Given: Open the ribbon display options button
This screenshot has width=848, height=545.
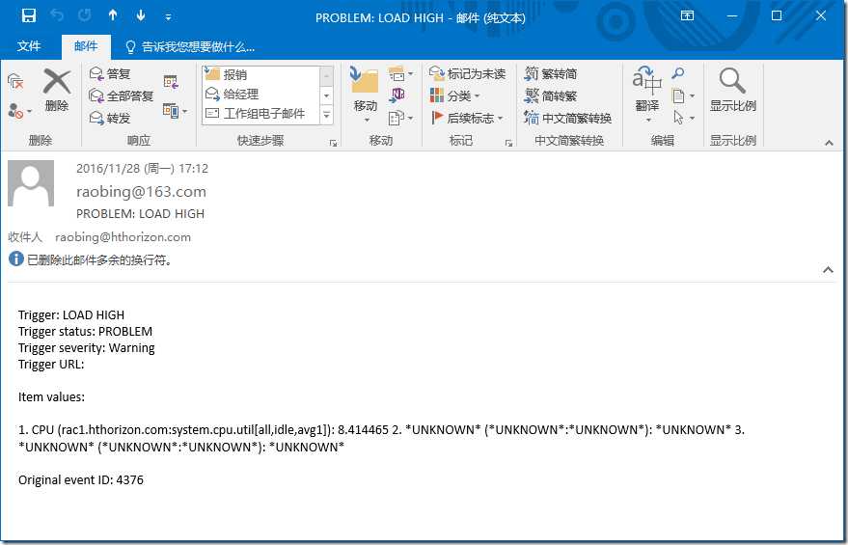Looking at the screenshot, I should pyautogui.click(x=687, y=15).
